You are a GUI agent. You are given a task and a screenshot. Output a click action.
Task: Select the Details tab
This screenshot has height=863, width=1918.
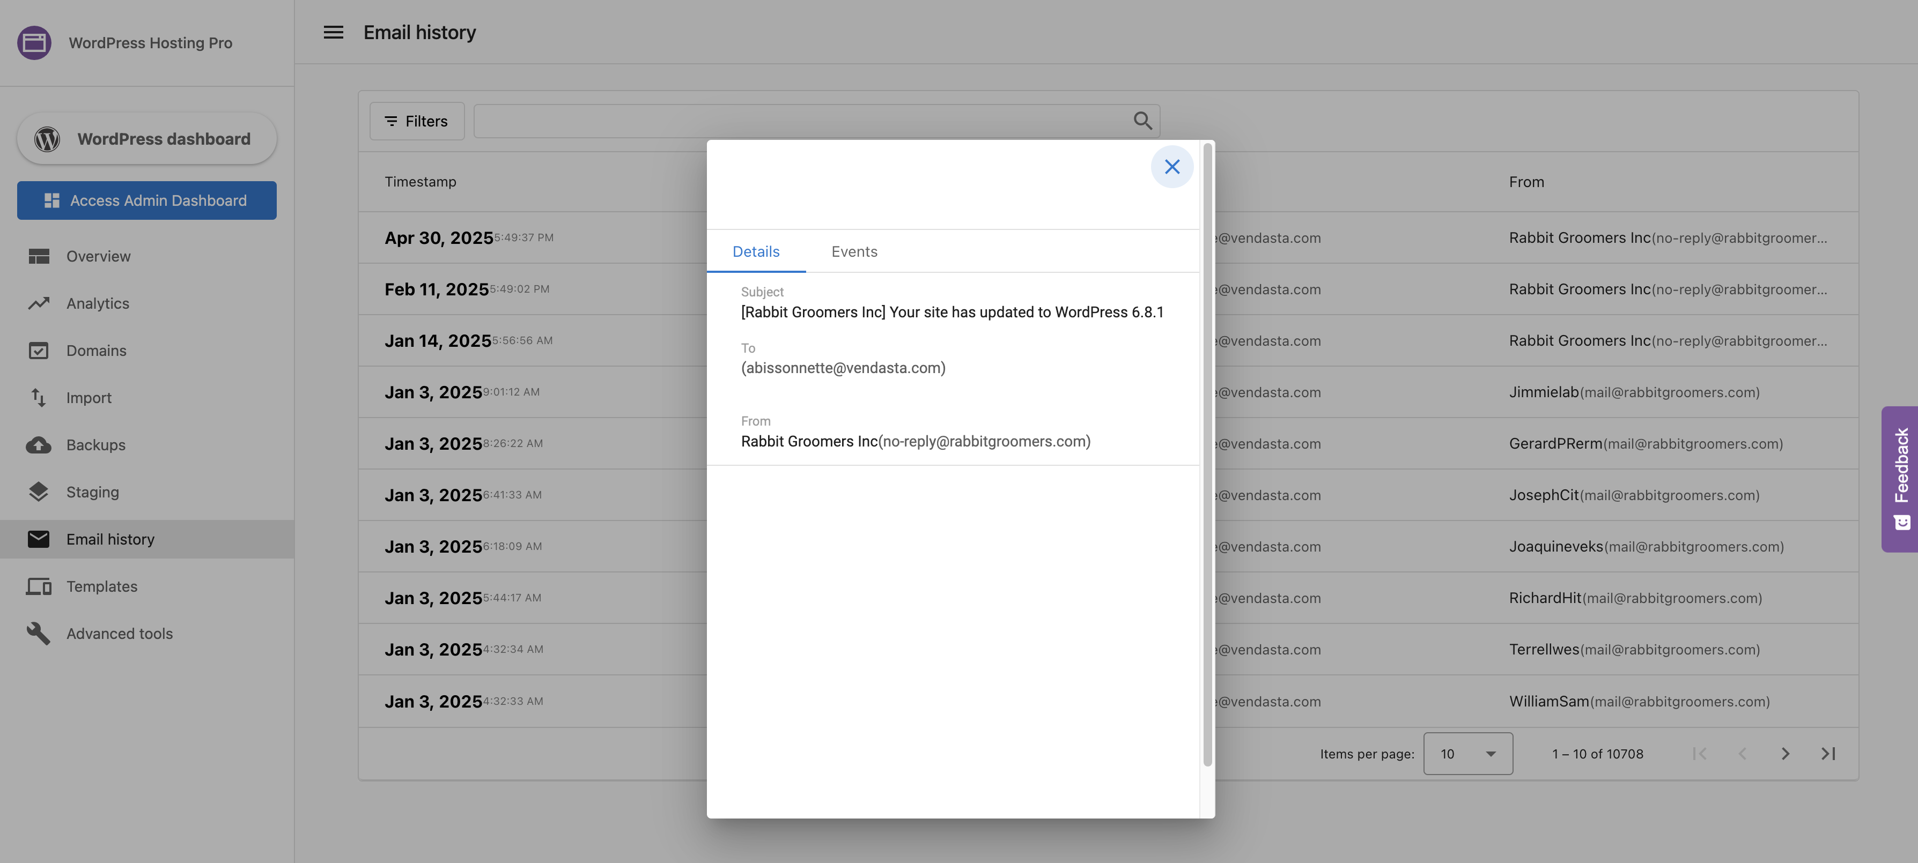click(x=756, y=251)
